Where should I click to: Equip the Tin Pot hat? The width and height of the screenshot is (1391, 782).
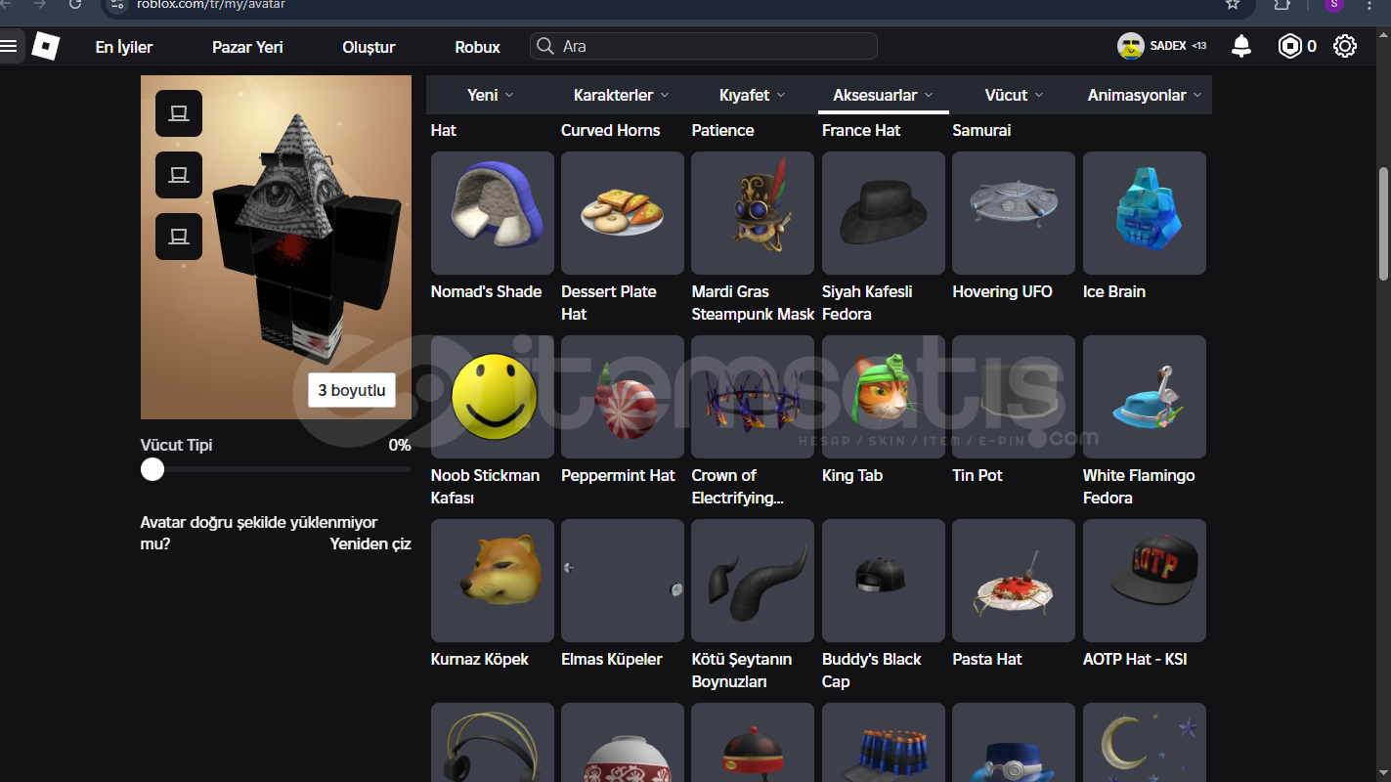(x=1014, y=397)
